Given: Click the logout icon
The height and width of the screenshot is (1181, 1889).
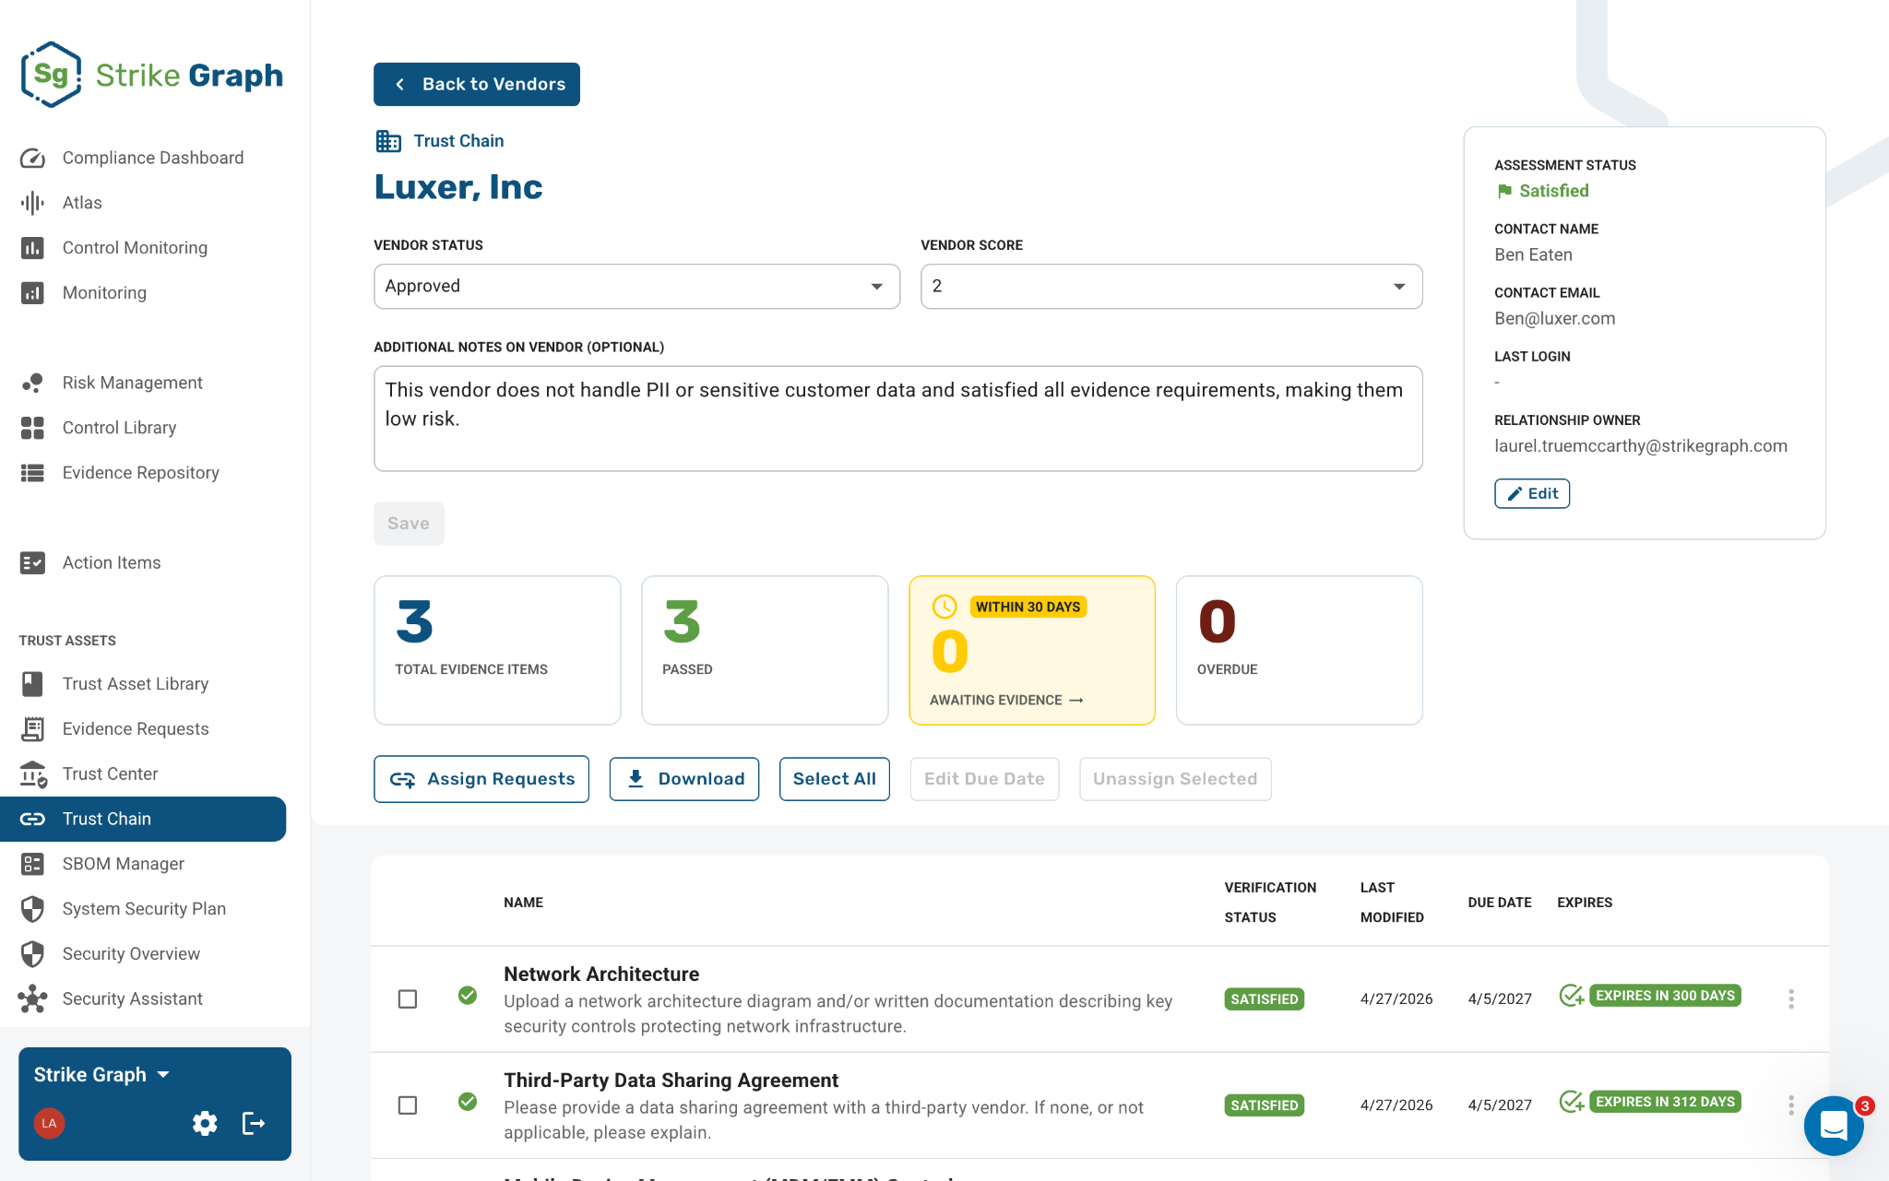Looking at the screenshot, I should (254, 1123).
